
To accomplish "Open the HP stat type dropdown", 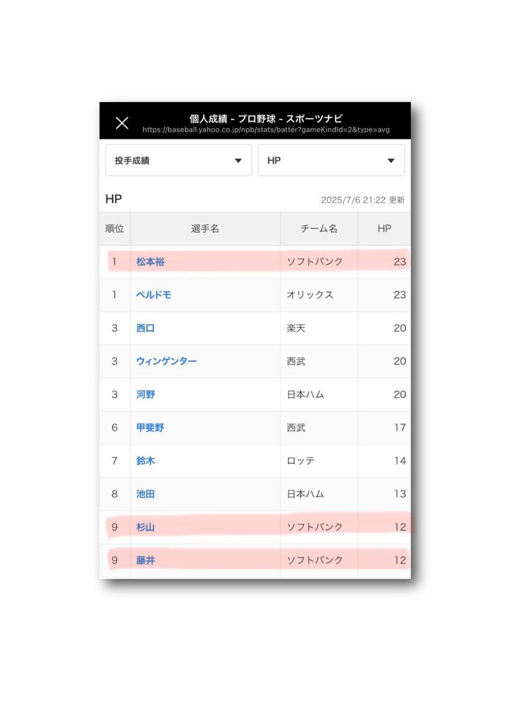I will point(331,160).
